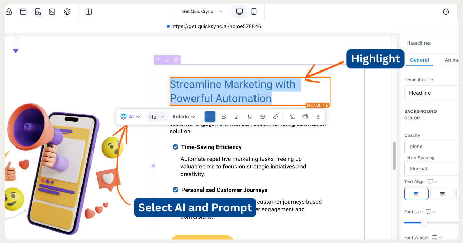Open the more options vertical dots

coord(318,117)
